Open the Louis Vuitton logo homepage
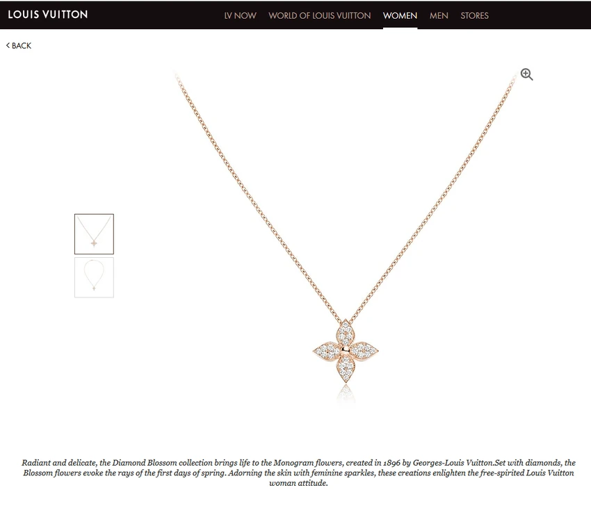The image size is (591, 506). (48, 15)
